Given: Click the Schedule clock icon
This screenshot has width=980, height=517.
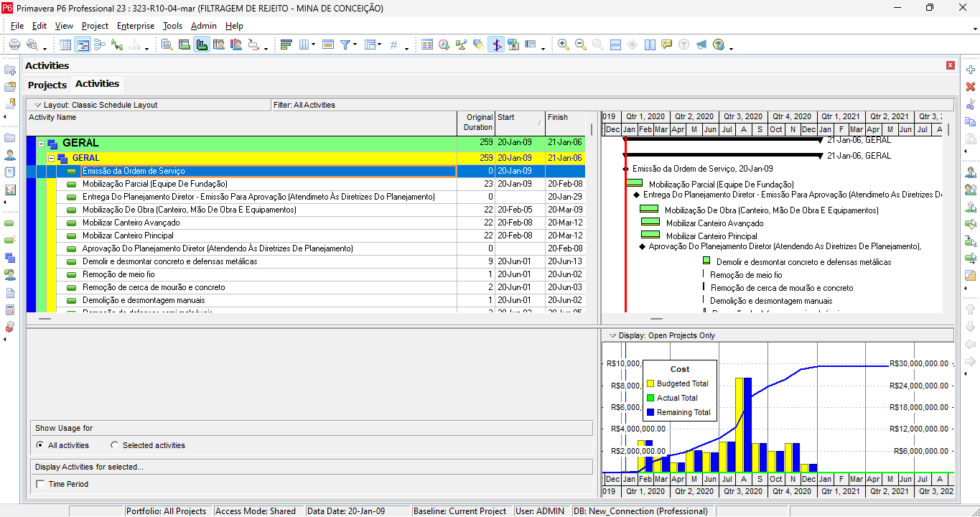Looking at the screenshot, I should [x=444, y=45].
